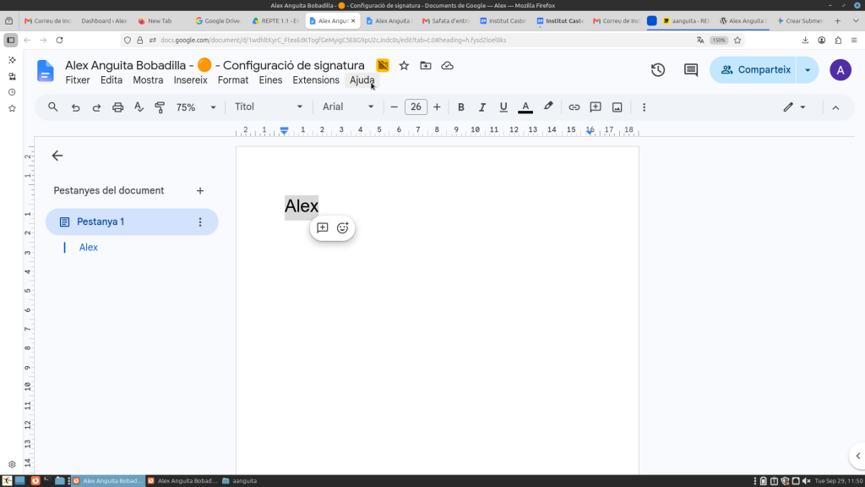
Task: Star this document
Action: (x=404, y=66)
